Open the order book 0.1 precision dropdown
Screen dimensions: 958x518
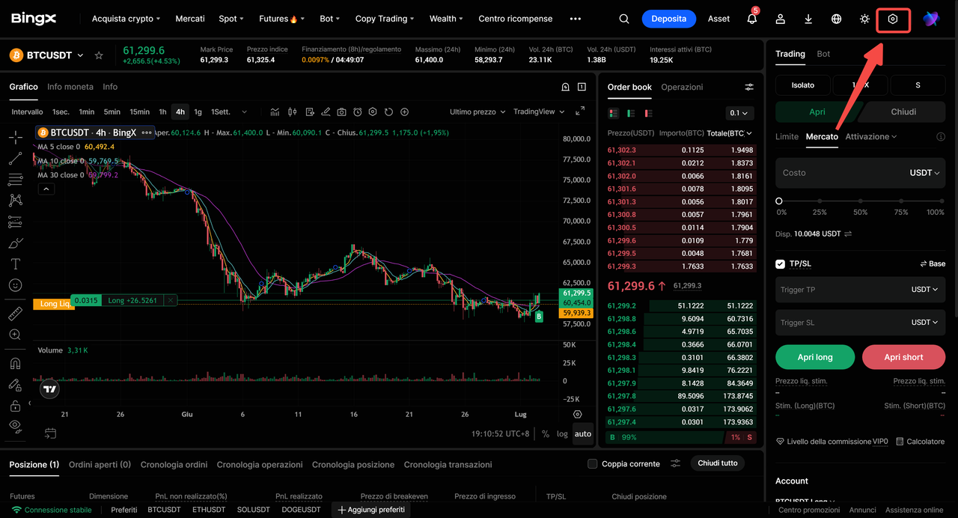click(x=739, y=113)
